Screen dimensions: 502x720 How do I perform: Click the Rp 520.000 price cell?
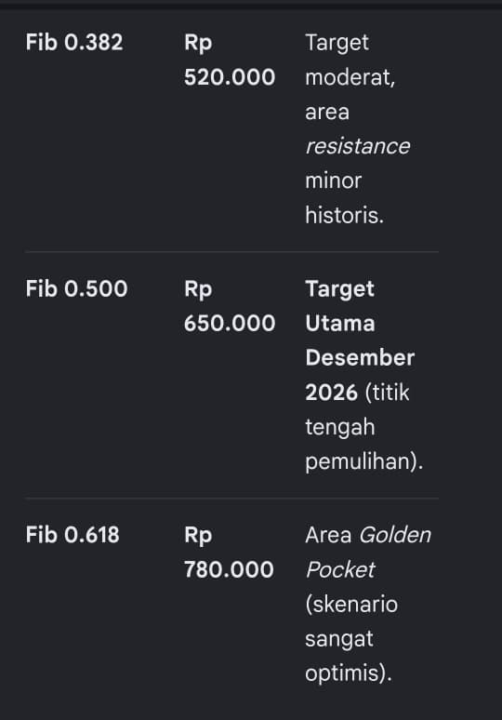tap(230, 60)
